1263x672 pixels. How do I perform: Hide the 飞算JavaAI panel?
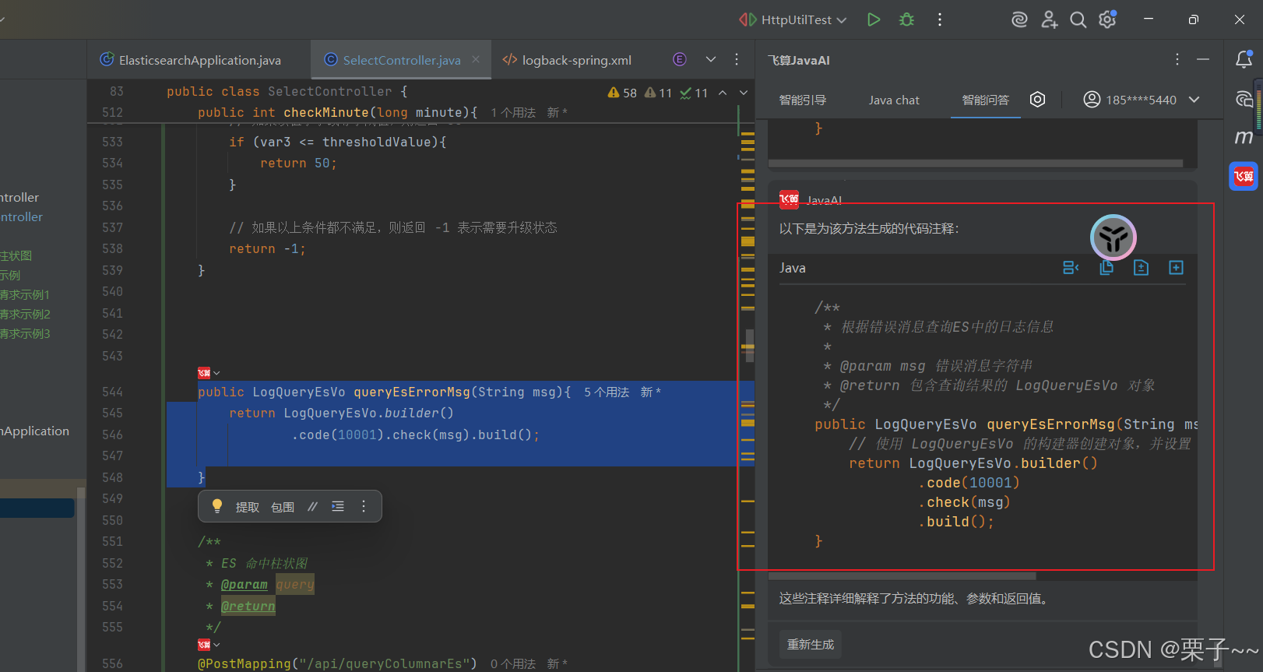[1203, 60]
